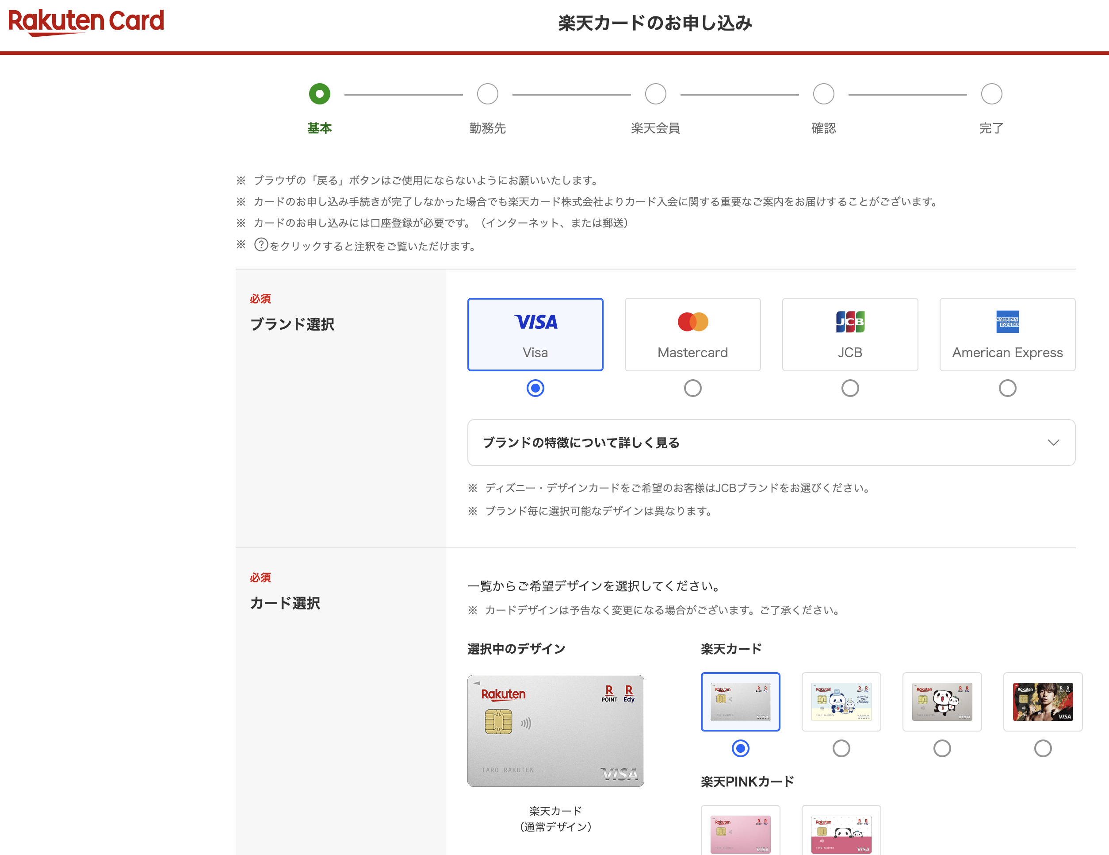Click the 完了 step circle
The width and height of the screenshot is (1109, 855).
[992, 94]
